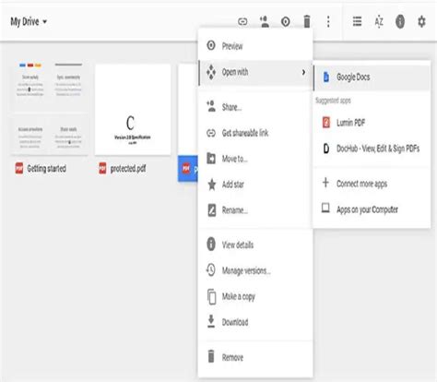Select View details menu entry
Viewport: 437px width, 382px height.
coord(255,245)
